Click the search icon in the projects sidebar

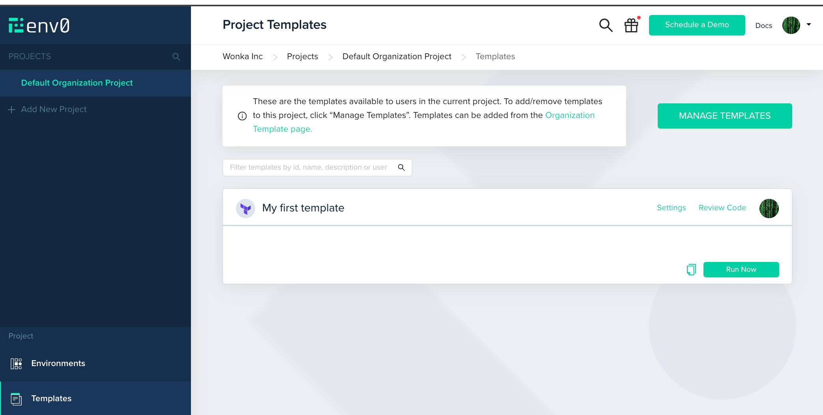pos(176,56)
